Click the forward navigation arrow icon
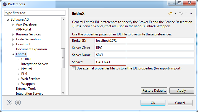Screen dimensions: 198x112 click(x=181, y=13)
